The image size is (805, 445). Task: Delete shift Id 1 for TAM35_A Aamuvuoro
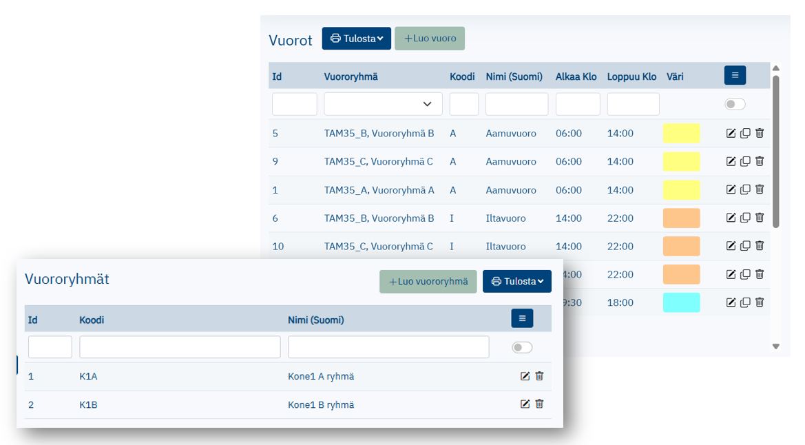(x=760, y=189)
